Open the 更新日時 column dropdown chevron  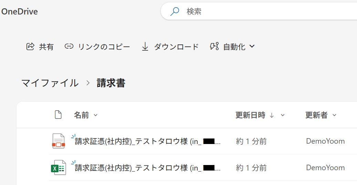pos(283,115)
